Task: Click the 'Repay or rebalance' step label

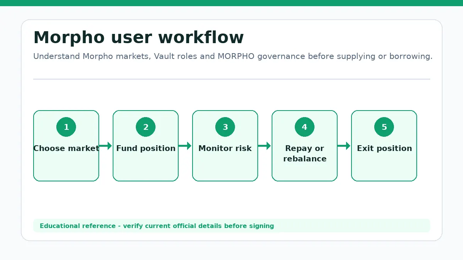Action: click(x=305, y=153)
